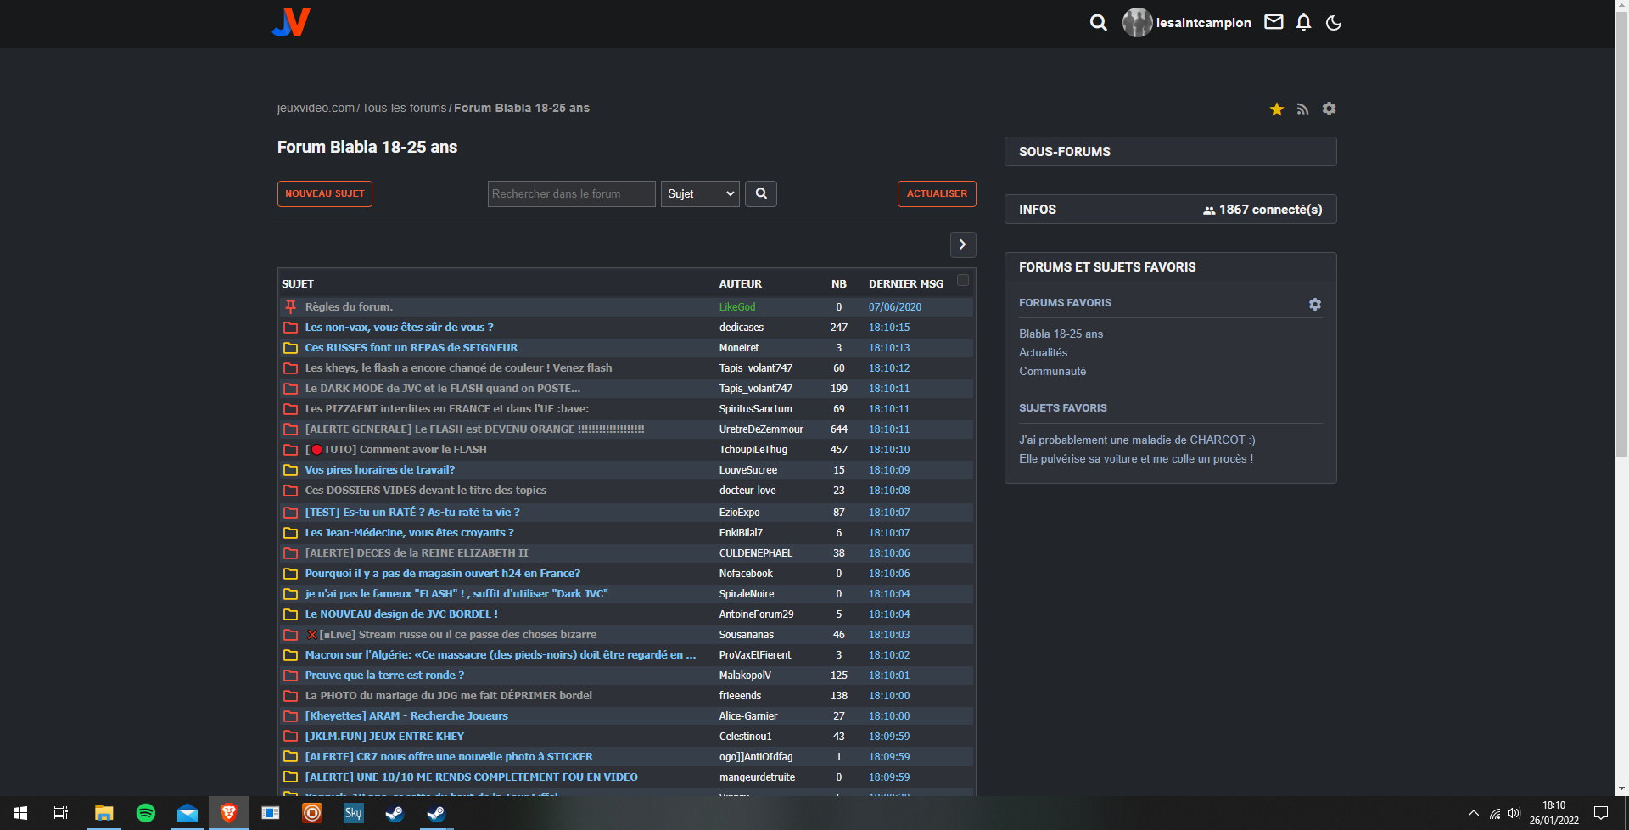The width and height of the screenshot is (1629, 830).
Task: Click the forum search submit button
Action: click(761, 193)
